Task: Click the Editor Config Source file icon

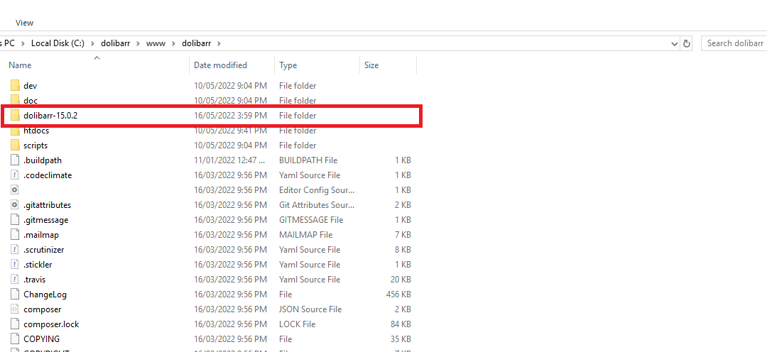Action: [15, 189]
